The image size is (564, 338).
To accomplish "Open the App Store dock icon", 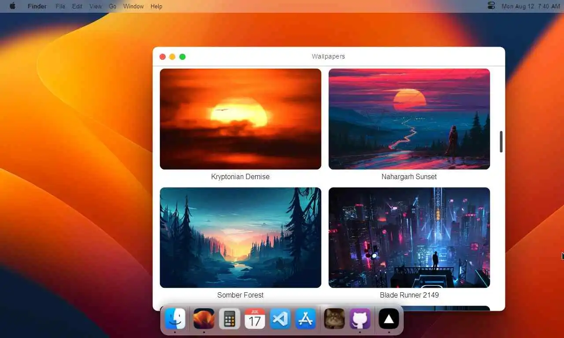I will 306,319.
